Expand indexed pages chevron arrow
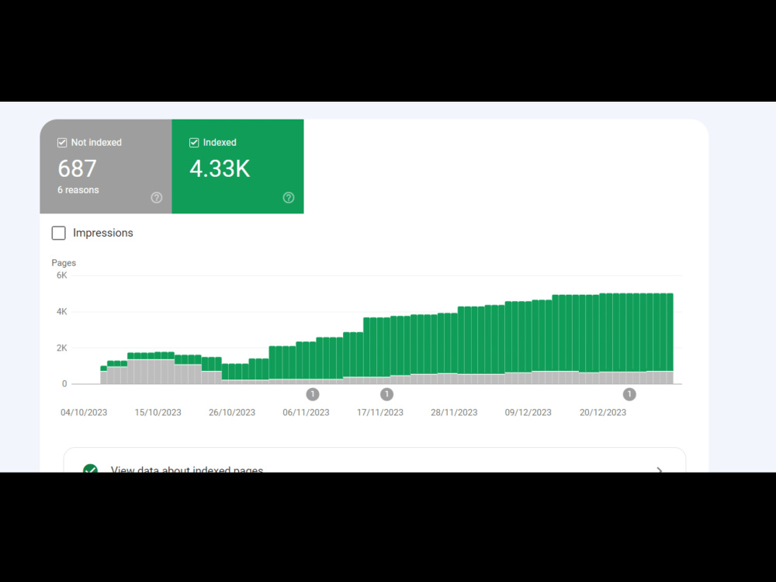The image size is (776, 582). coord(659,469)
